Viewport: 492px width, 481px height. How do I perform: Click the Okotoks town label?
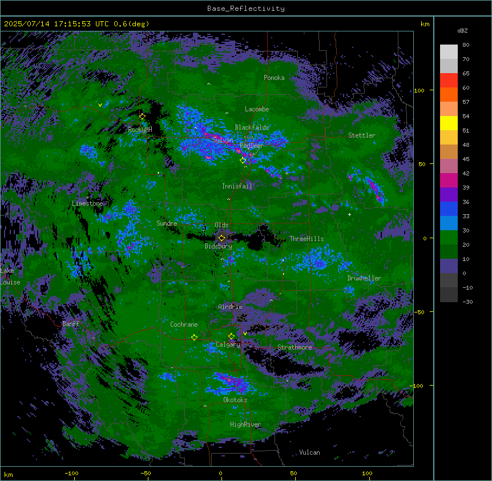[x=235, y=400]
